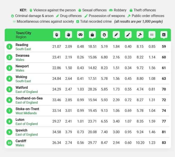
Task: Click the miscellaneous crimes dots icon in header
Action: tap(152, 35)
